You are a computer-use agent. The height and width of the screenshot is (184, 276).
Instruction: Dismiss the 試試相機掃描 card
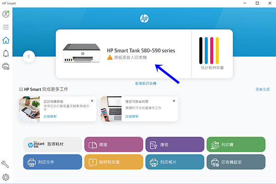pyautogui.click(x=92, y=101)
